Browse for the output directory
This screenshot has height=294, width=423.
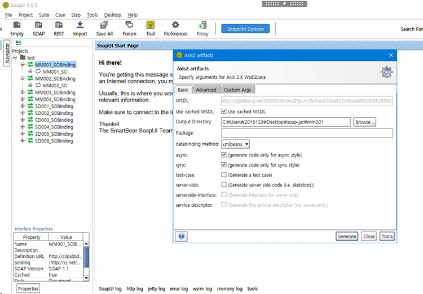point(364,122)
